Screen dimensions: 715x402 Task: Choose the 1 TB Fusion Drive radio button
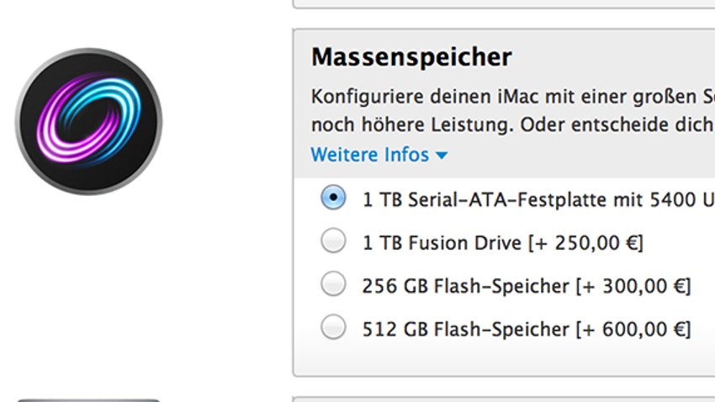333,241
